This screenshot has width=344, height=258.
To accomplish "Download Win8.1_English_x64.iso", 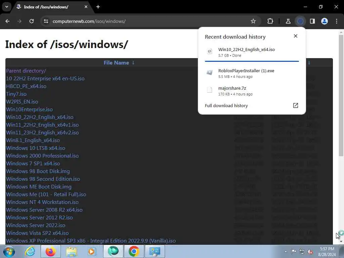I will coord(33,140).
